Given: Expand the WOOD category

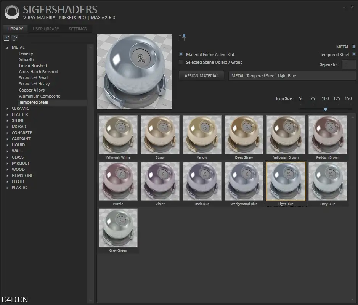Looking at the screenshot, I should pyautogui.click(x=7, y=169).
